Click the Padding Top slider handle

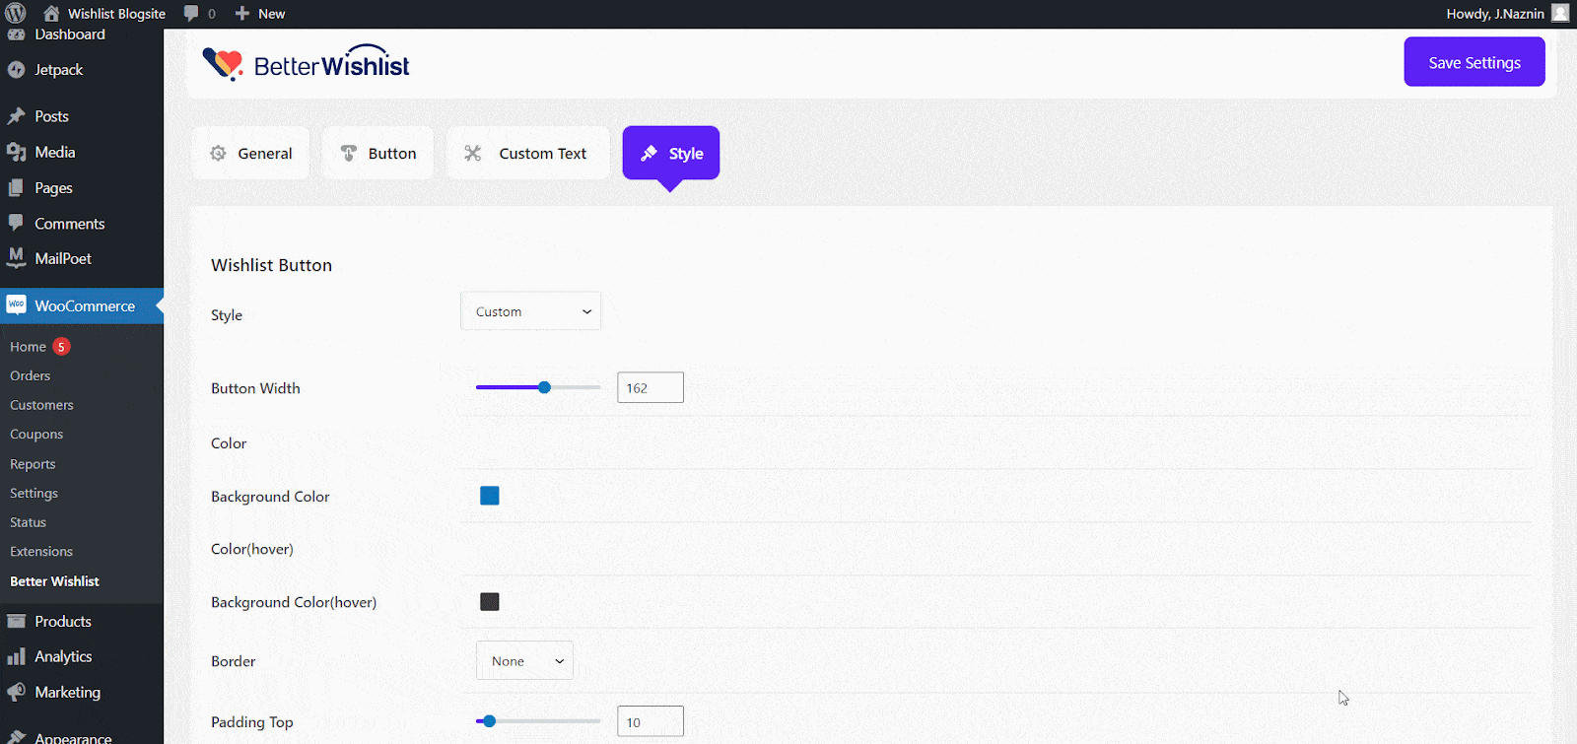(x=489, y=721)
